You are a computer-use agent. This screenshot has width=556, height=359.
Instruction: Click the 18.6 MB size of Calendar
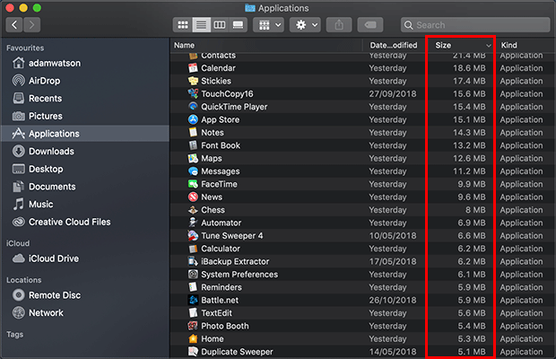click(x=469, y=68)
